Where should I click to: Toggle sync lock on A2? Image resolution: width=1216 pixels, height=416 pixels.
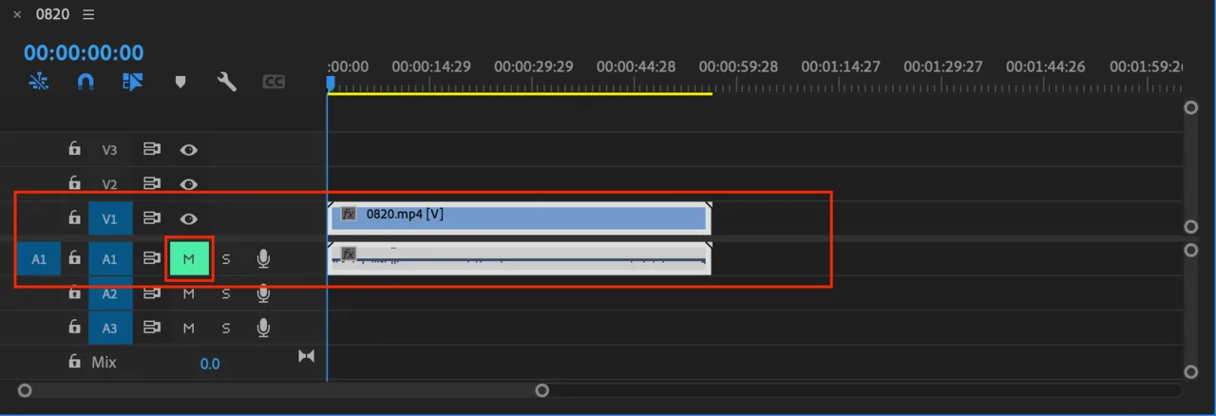(151, 293)
